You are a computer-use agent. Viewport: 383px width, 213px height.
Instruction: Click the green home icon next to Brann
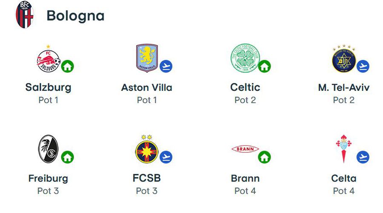tap(264, 157)
